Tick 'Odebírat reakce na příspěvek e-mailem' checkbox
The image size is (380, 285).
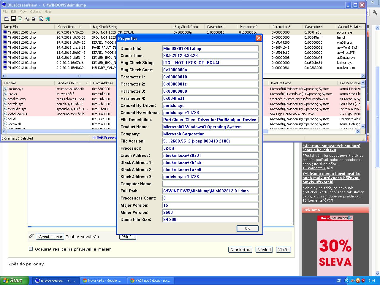pyautogui.click(x=31, y=249)
